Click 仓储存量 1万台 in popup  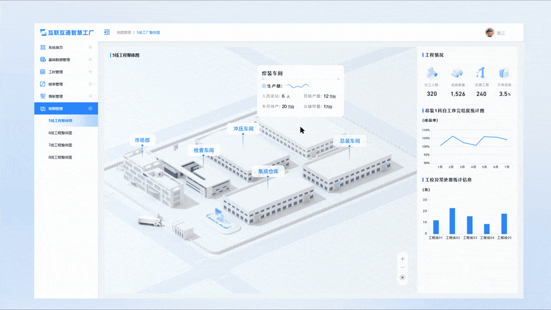pyautogui.click(x=318, y=107)
